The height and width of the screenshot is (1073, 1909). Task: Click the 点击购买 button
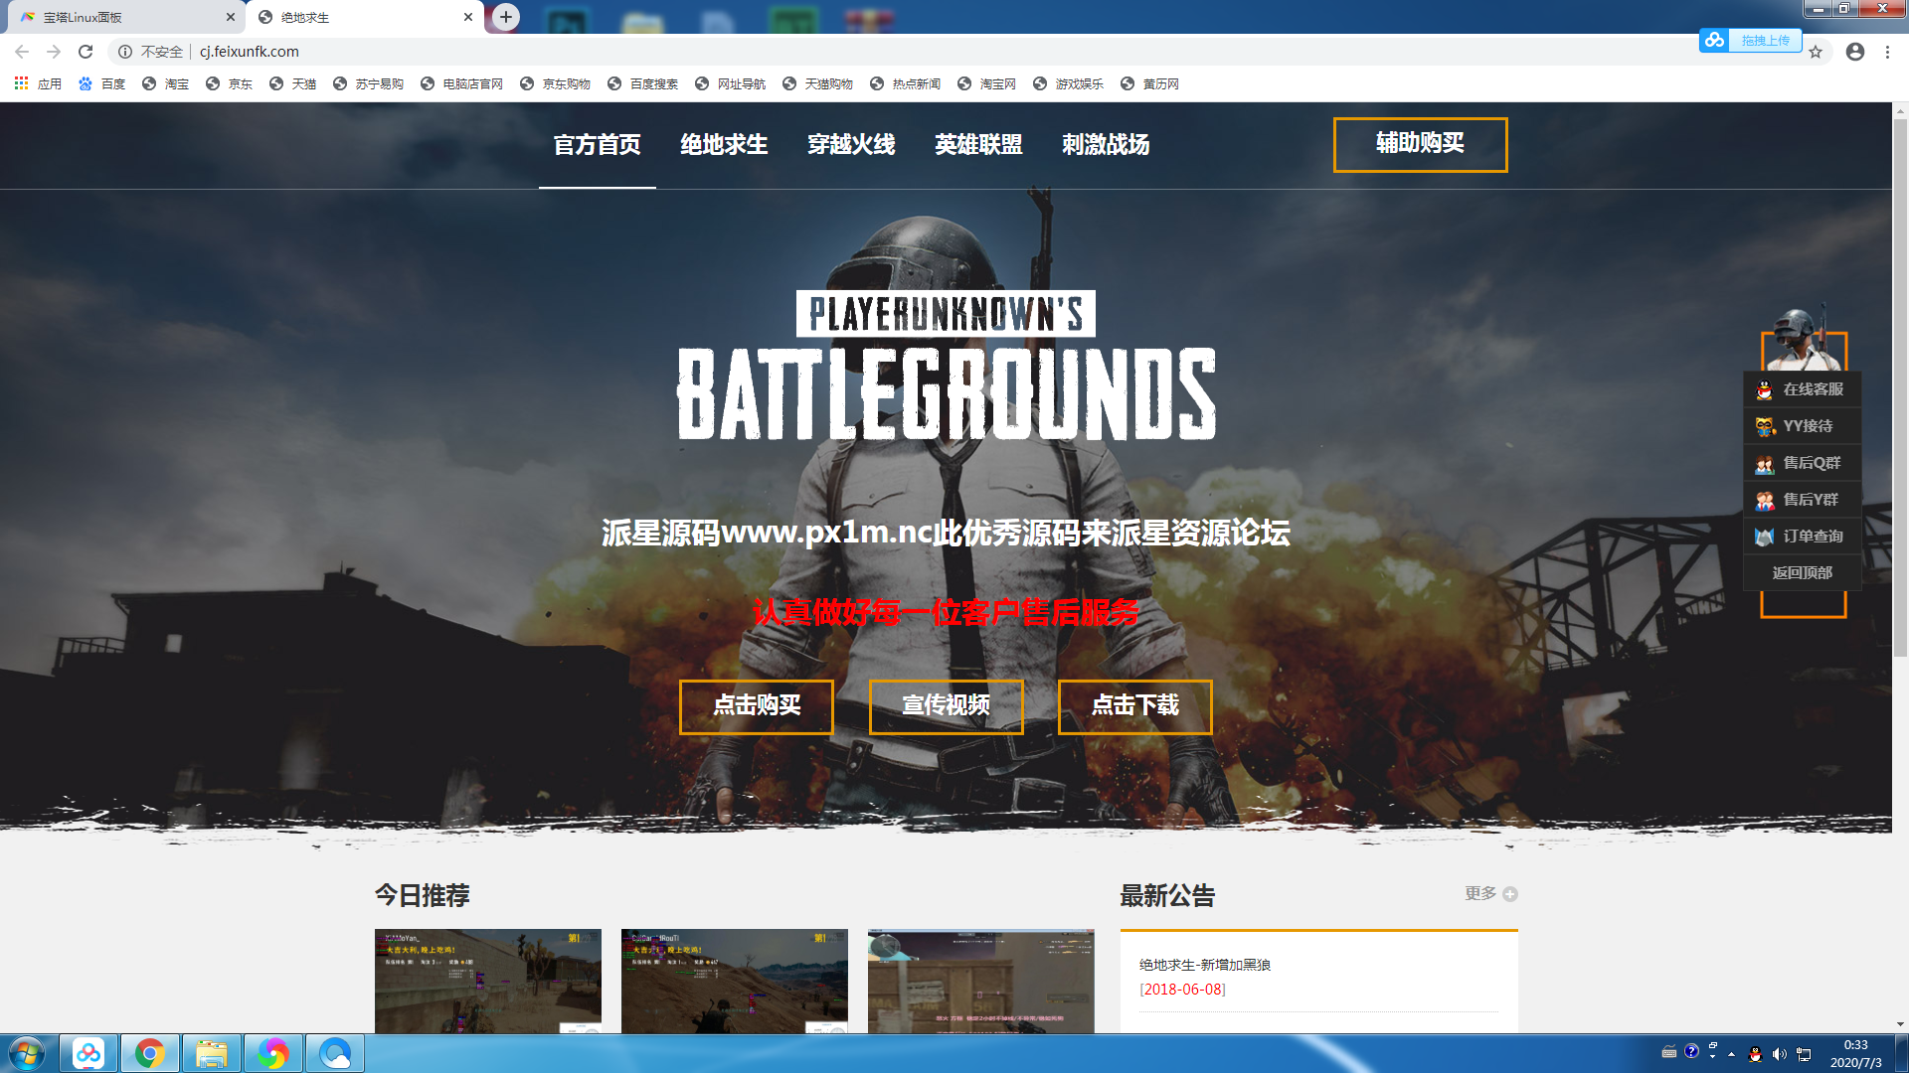757,706
